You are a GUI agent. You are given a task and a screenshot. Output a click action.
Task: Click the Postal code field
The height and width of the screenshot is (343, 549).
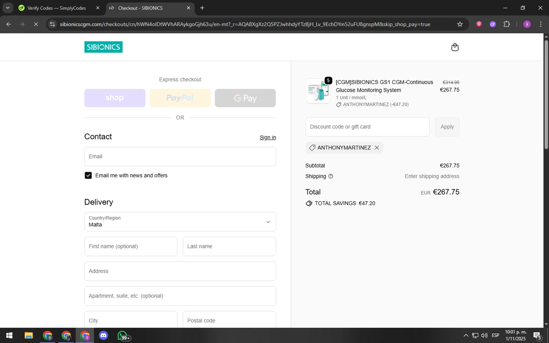(229, 320)
